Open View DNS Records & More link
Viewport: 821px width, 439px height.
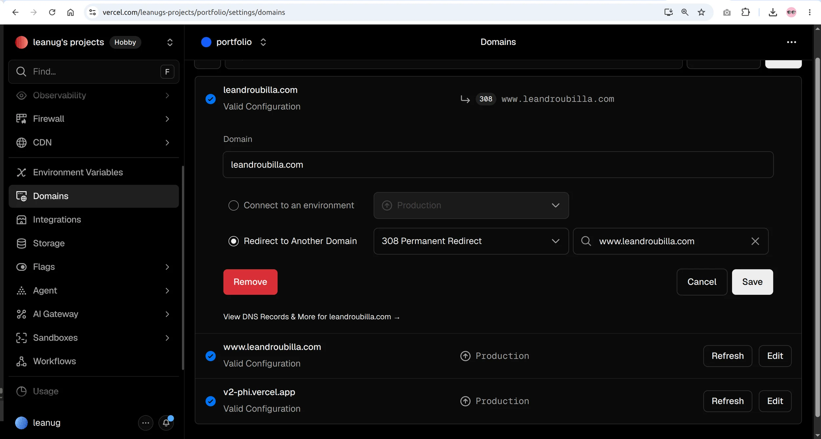[311, 317]
